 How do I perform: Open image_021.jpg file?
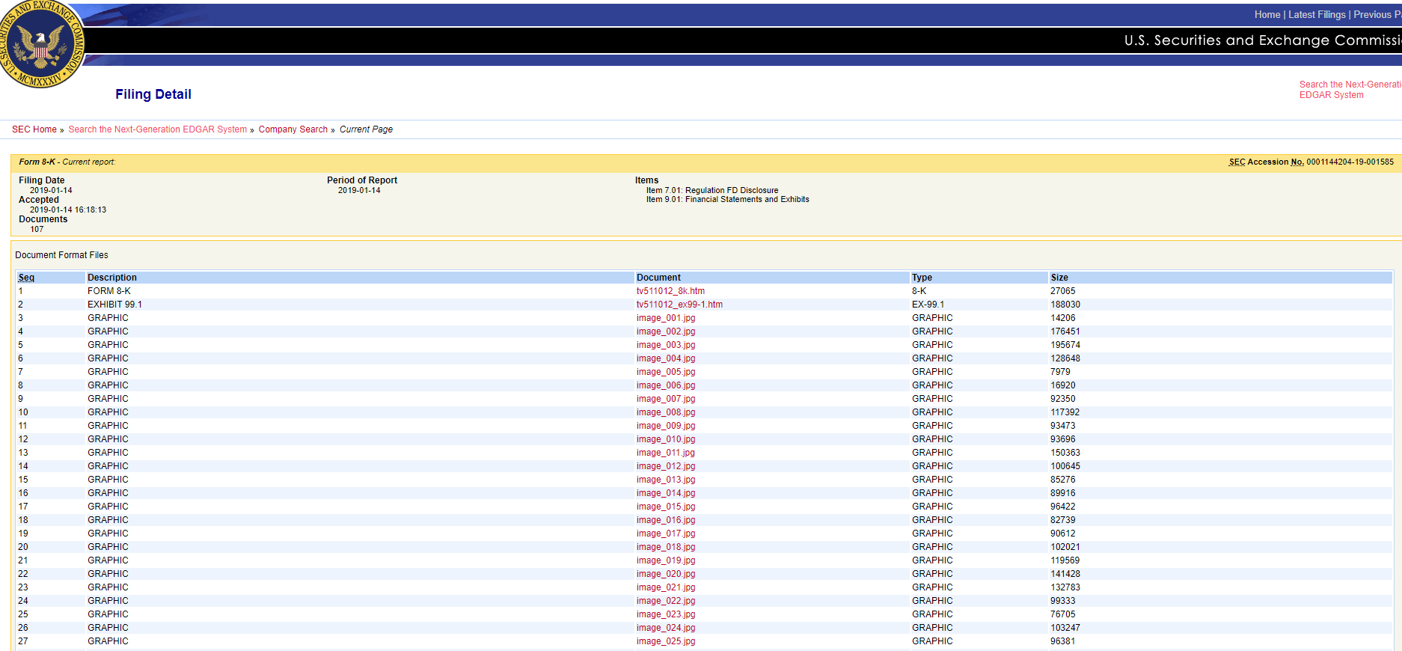tap(666, 587)
